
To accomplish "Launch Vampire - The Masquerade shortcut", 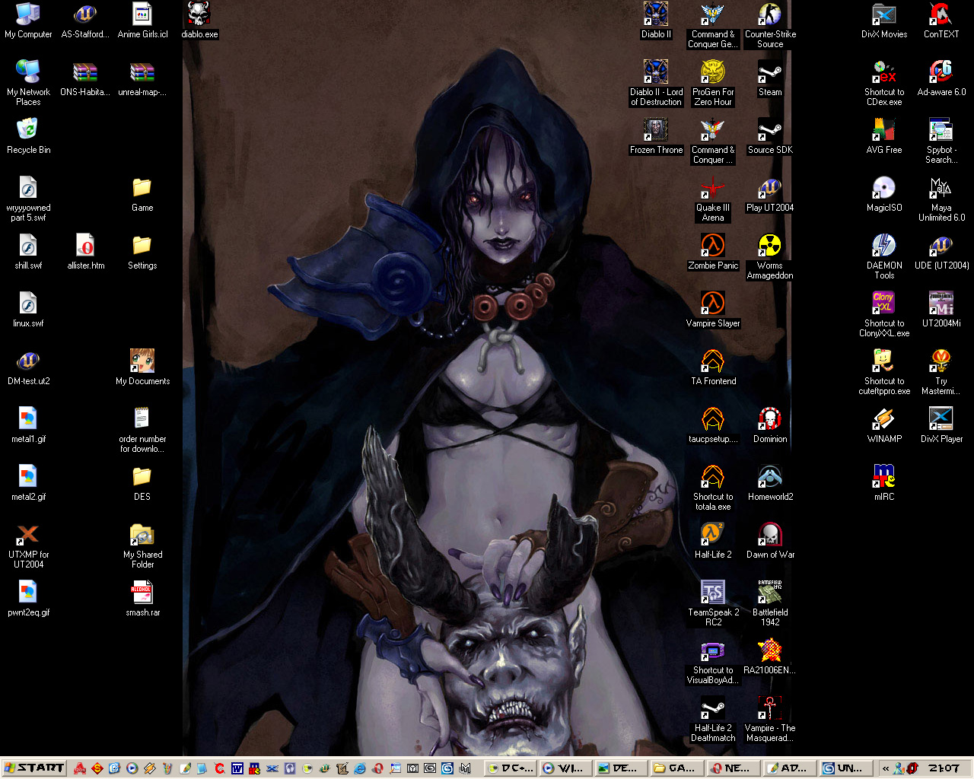I will pos(770,719).
